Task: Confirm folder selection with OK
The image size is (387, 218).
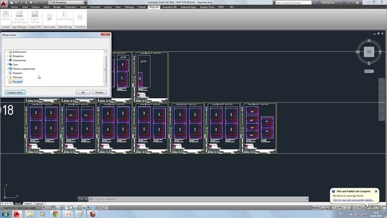Action: pyautogui.click(x=83, y=93)
